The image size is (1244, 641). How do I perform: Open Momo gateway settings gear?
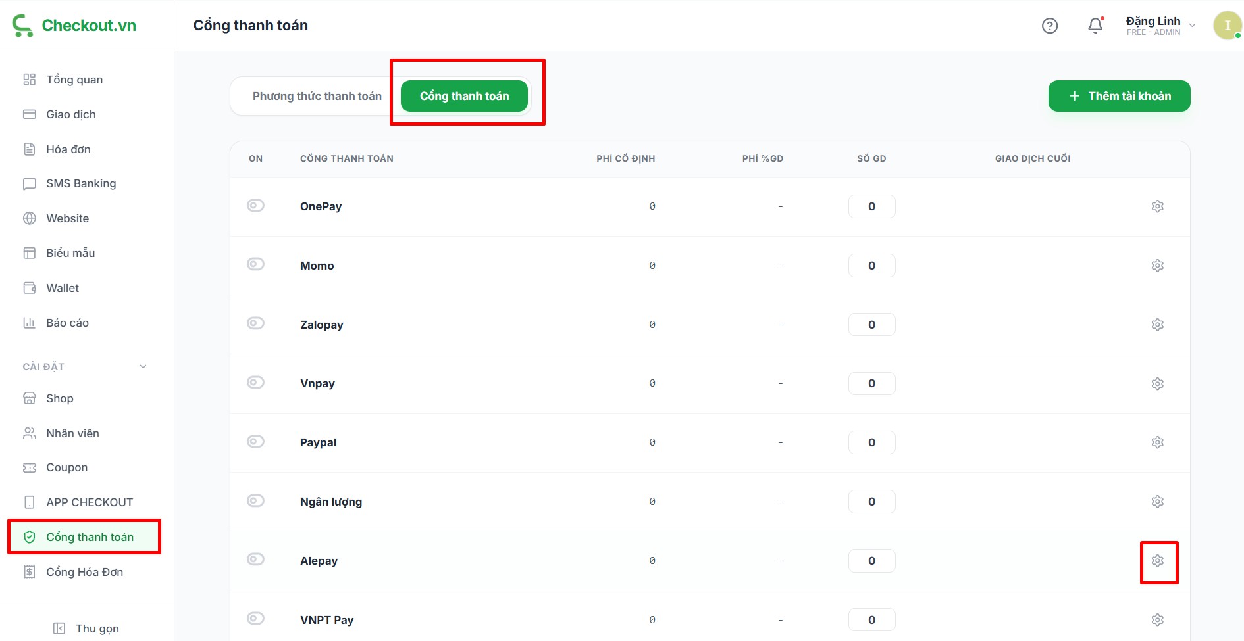coord(1158,266)
